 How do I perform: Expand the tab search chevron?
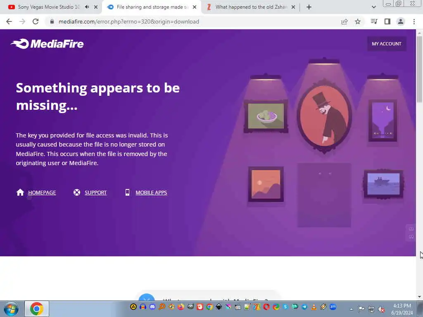tap(373, 7)
